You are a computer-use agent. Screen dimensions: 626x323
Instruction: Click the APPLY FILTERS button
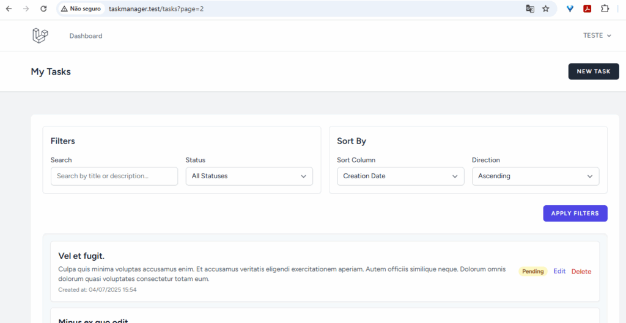click(x=575, y=213)
